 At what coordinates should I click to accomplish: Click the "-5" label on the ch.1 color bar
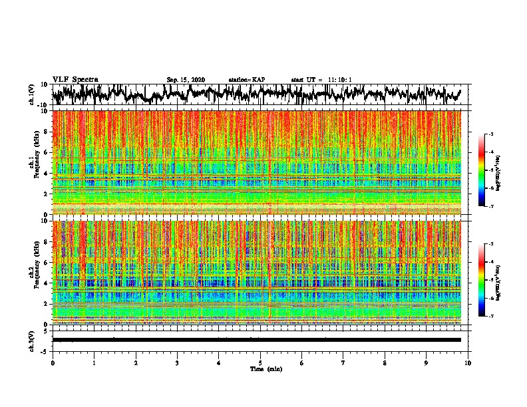[x=490, y=170]
